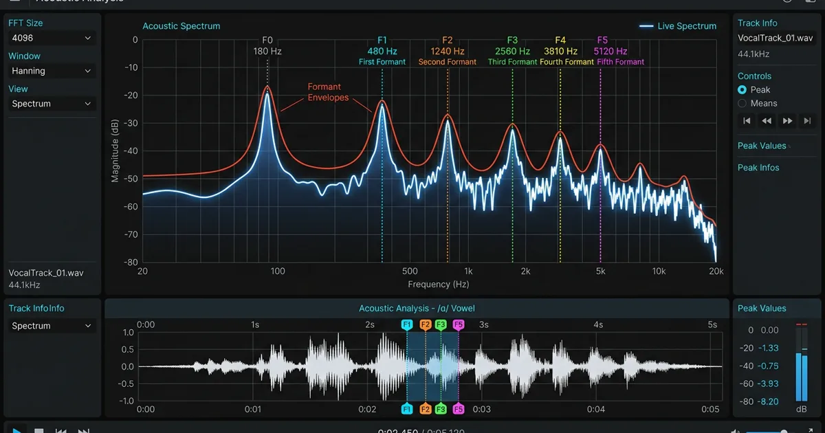825x433 pixels.
Task: Click the -0.75 peak value
Action: [x=768, y=366]
